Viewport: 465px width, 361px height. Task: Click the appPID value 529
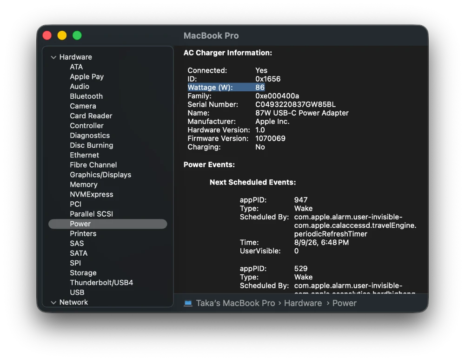pyautogui.click(x=301, y=269)
